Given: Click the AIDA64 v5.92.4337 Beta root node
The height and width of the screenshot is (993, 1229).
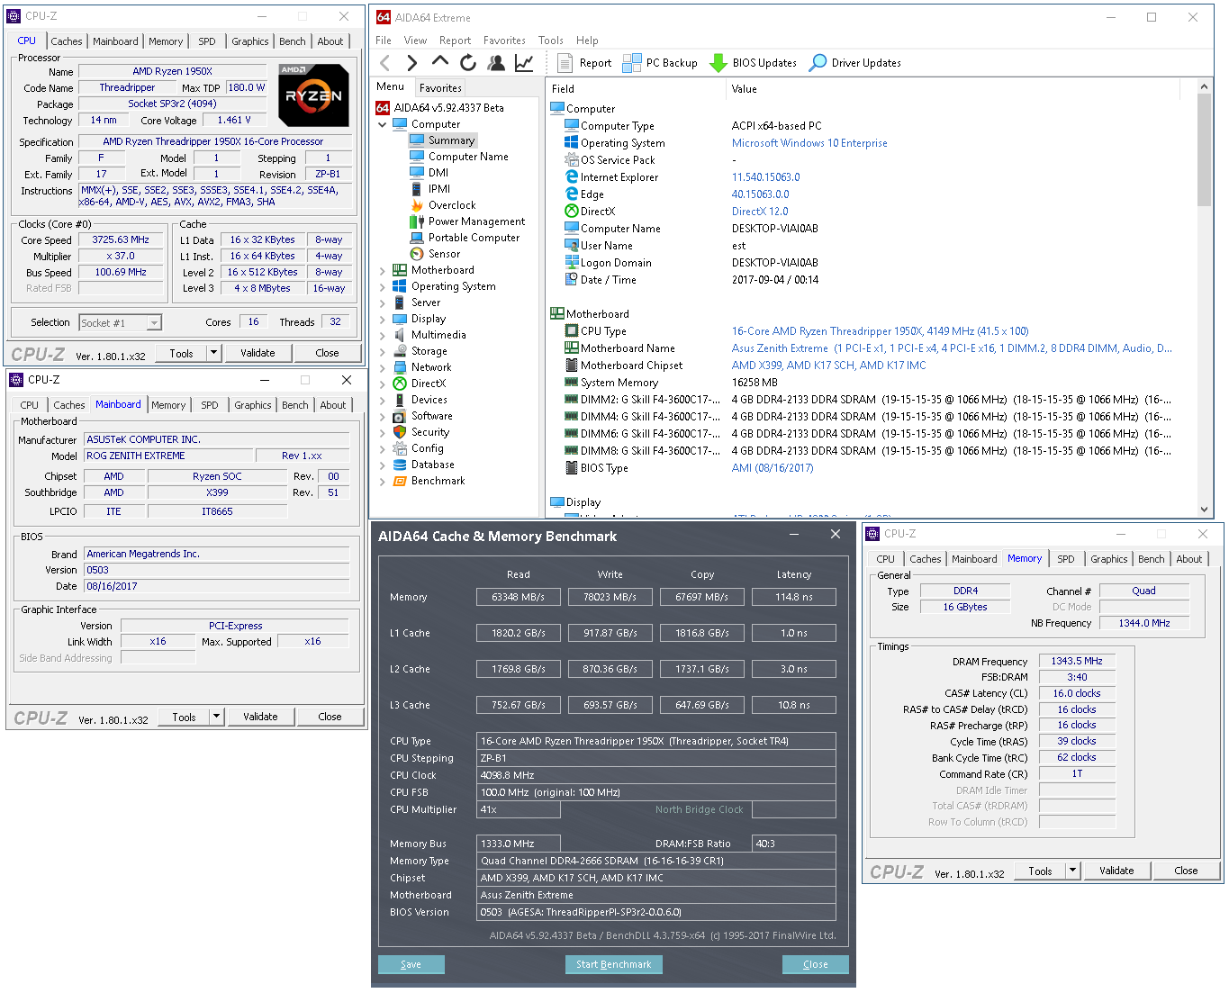Looking at the screenshot, I should [439, 108].
